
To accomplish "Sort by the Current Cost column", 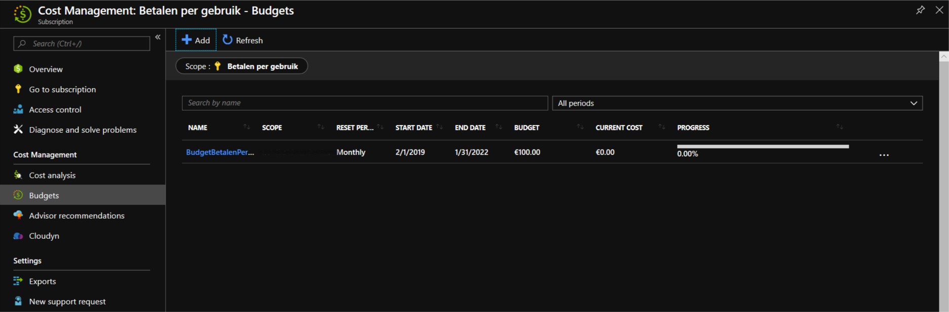I will [x=619, y=128].
